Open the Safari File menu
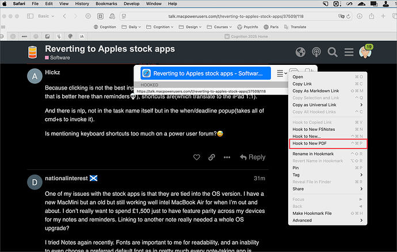The height and width of the screenshot is (252, 397). 35,3
